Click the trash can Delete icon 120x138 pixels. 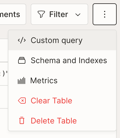(x=22, y=120)
